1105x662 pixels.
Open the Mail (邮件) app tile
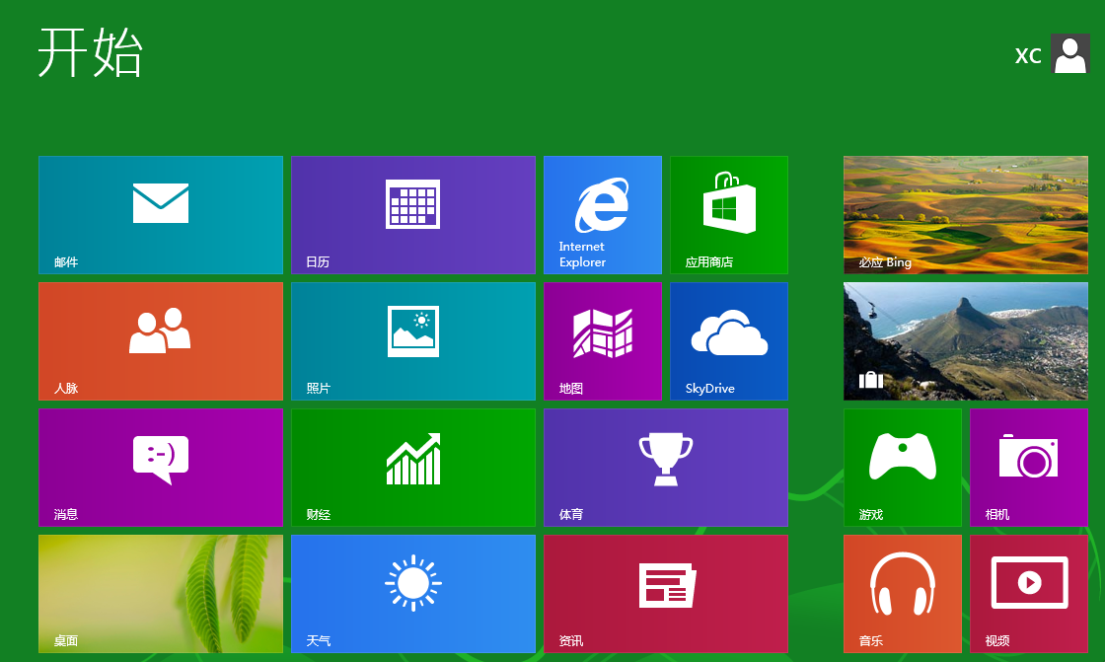pyautogui.click(x=161, y=214)
